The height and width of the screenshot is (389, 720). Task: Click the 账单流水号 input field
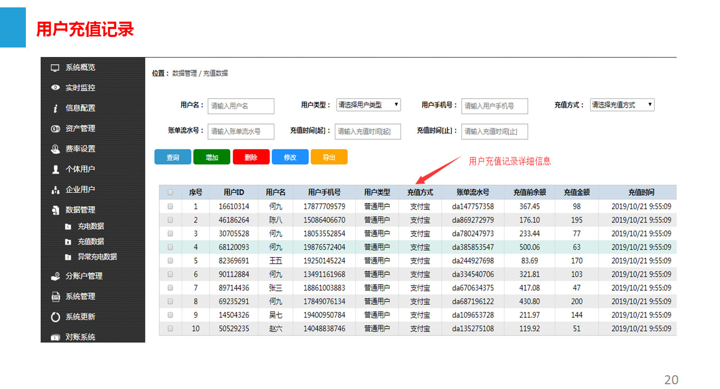(x=241, y=131)
